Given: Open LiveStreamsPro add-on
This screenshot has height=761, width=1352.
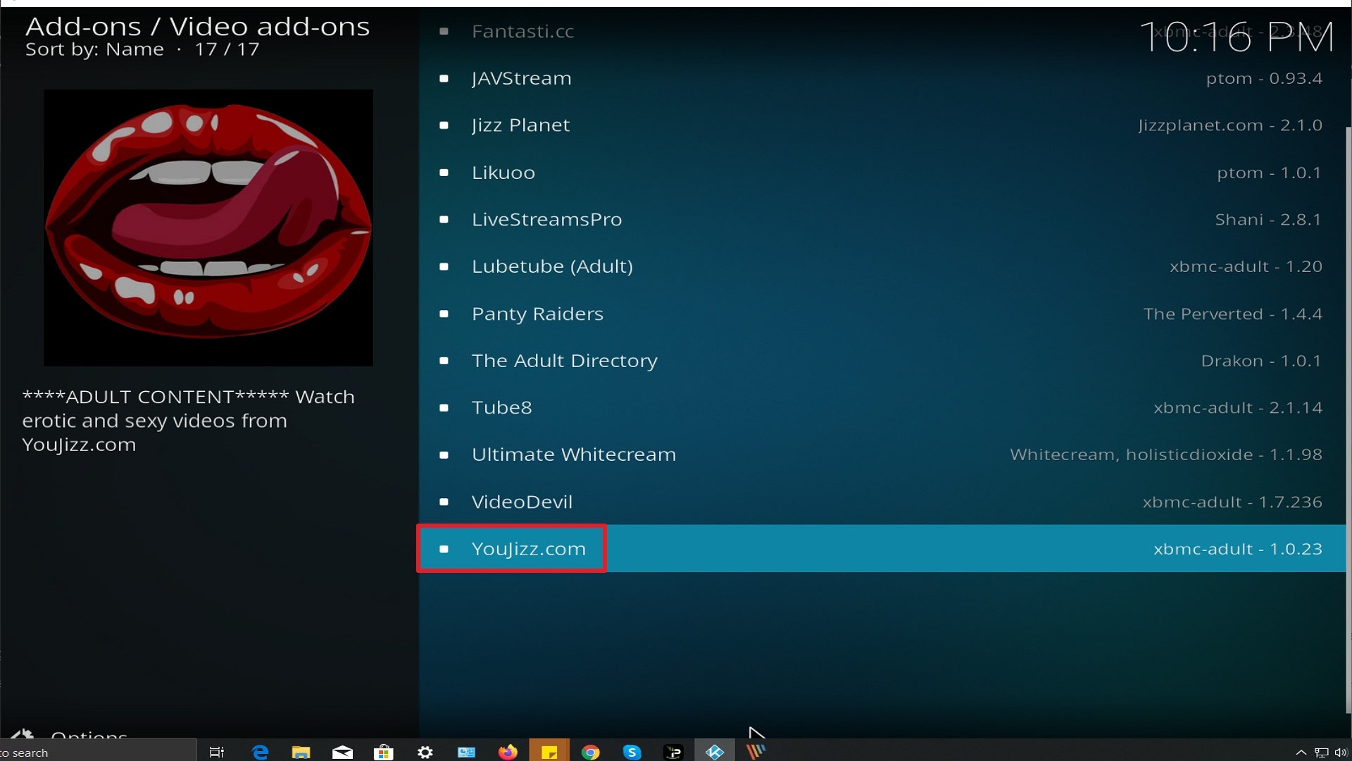Looking at the screenshot, I should (882, 219).
